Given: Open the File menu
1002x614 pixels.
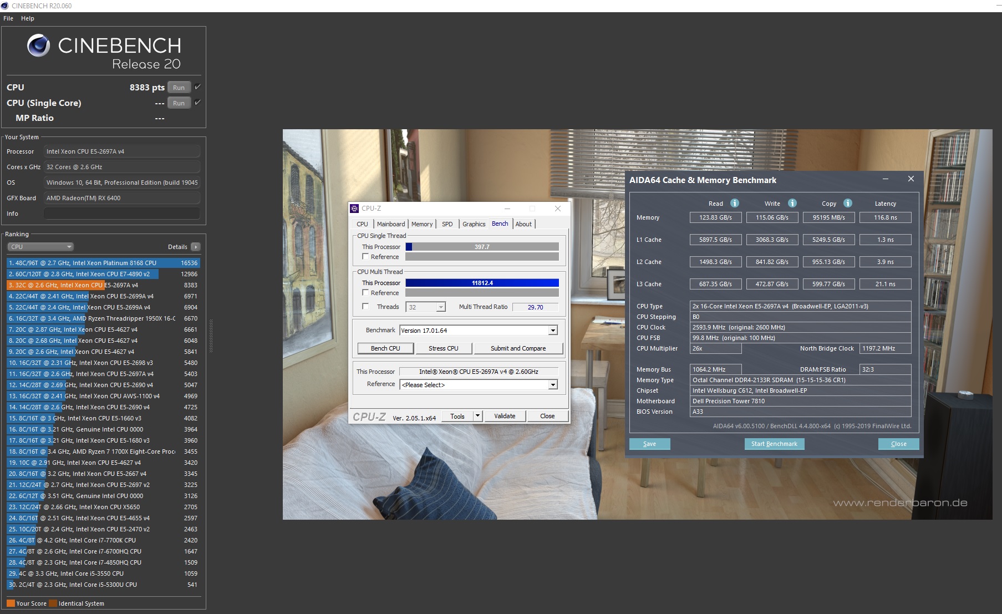Looking at the screenshot, I should 8,18.
